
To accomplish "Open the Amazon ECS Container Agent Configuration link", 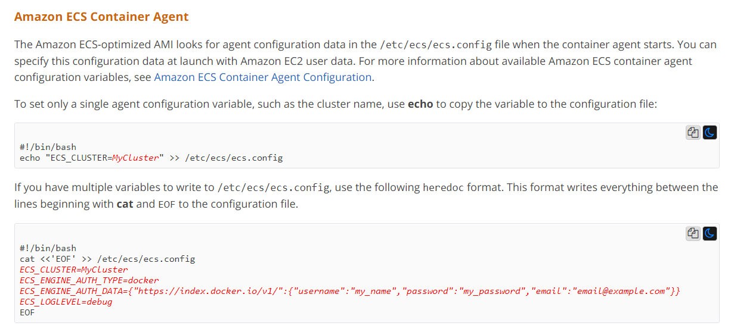I will tap(263, 77).
